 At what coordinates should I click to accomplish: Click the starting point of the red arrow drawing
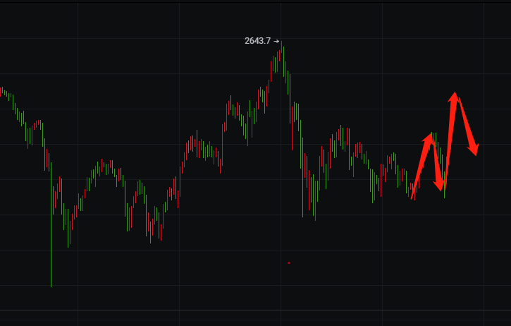point(412,198)
